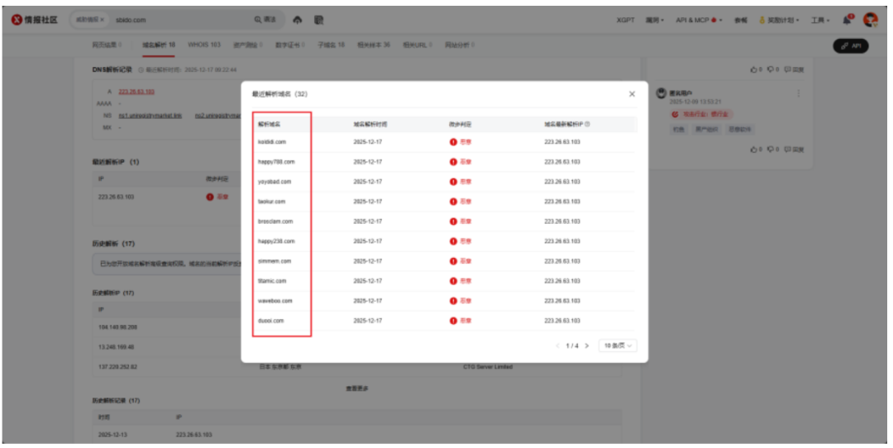
Task: Open the waveboo.com domain entry
Action: [x=275, y=301]
